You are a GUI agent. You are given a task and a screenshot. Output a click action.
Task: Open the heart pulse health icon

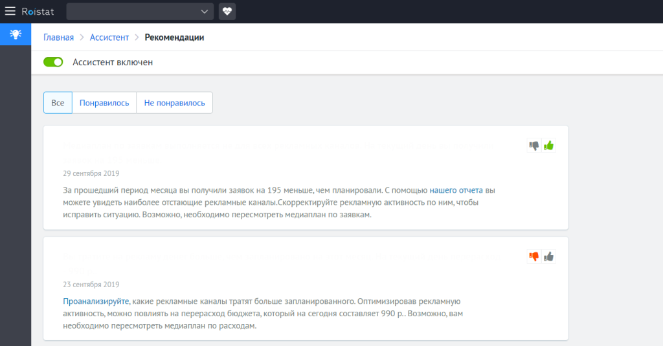click(x=227, y=12)
